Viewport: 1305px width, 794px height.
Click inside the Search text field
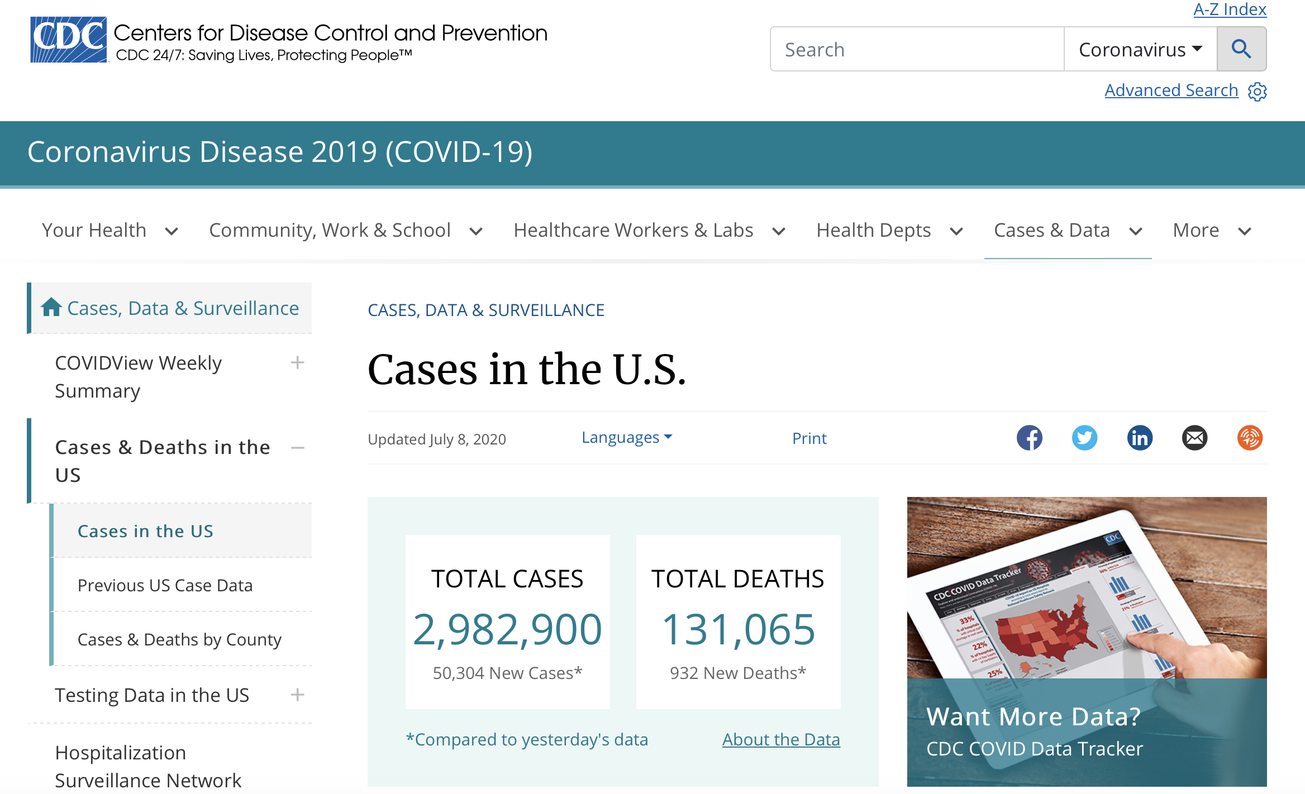(917, 49)
